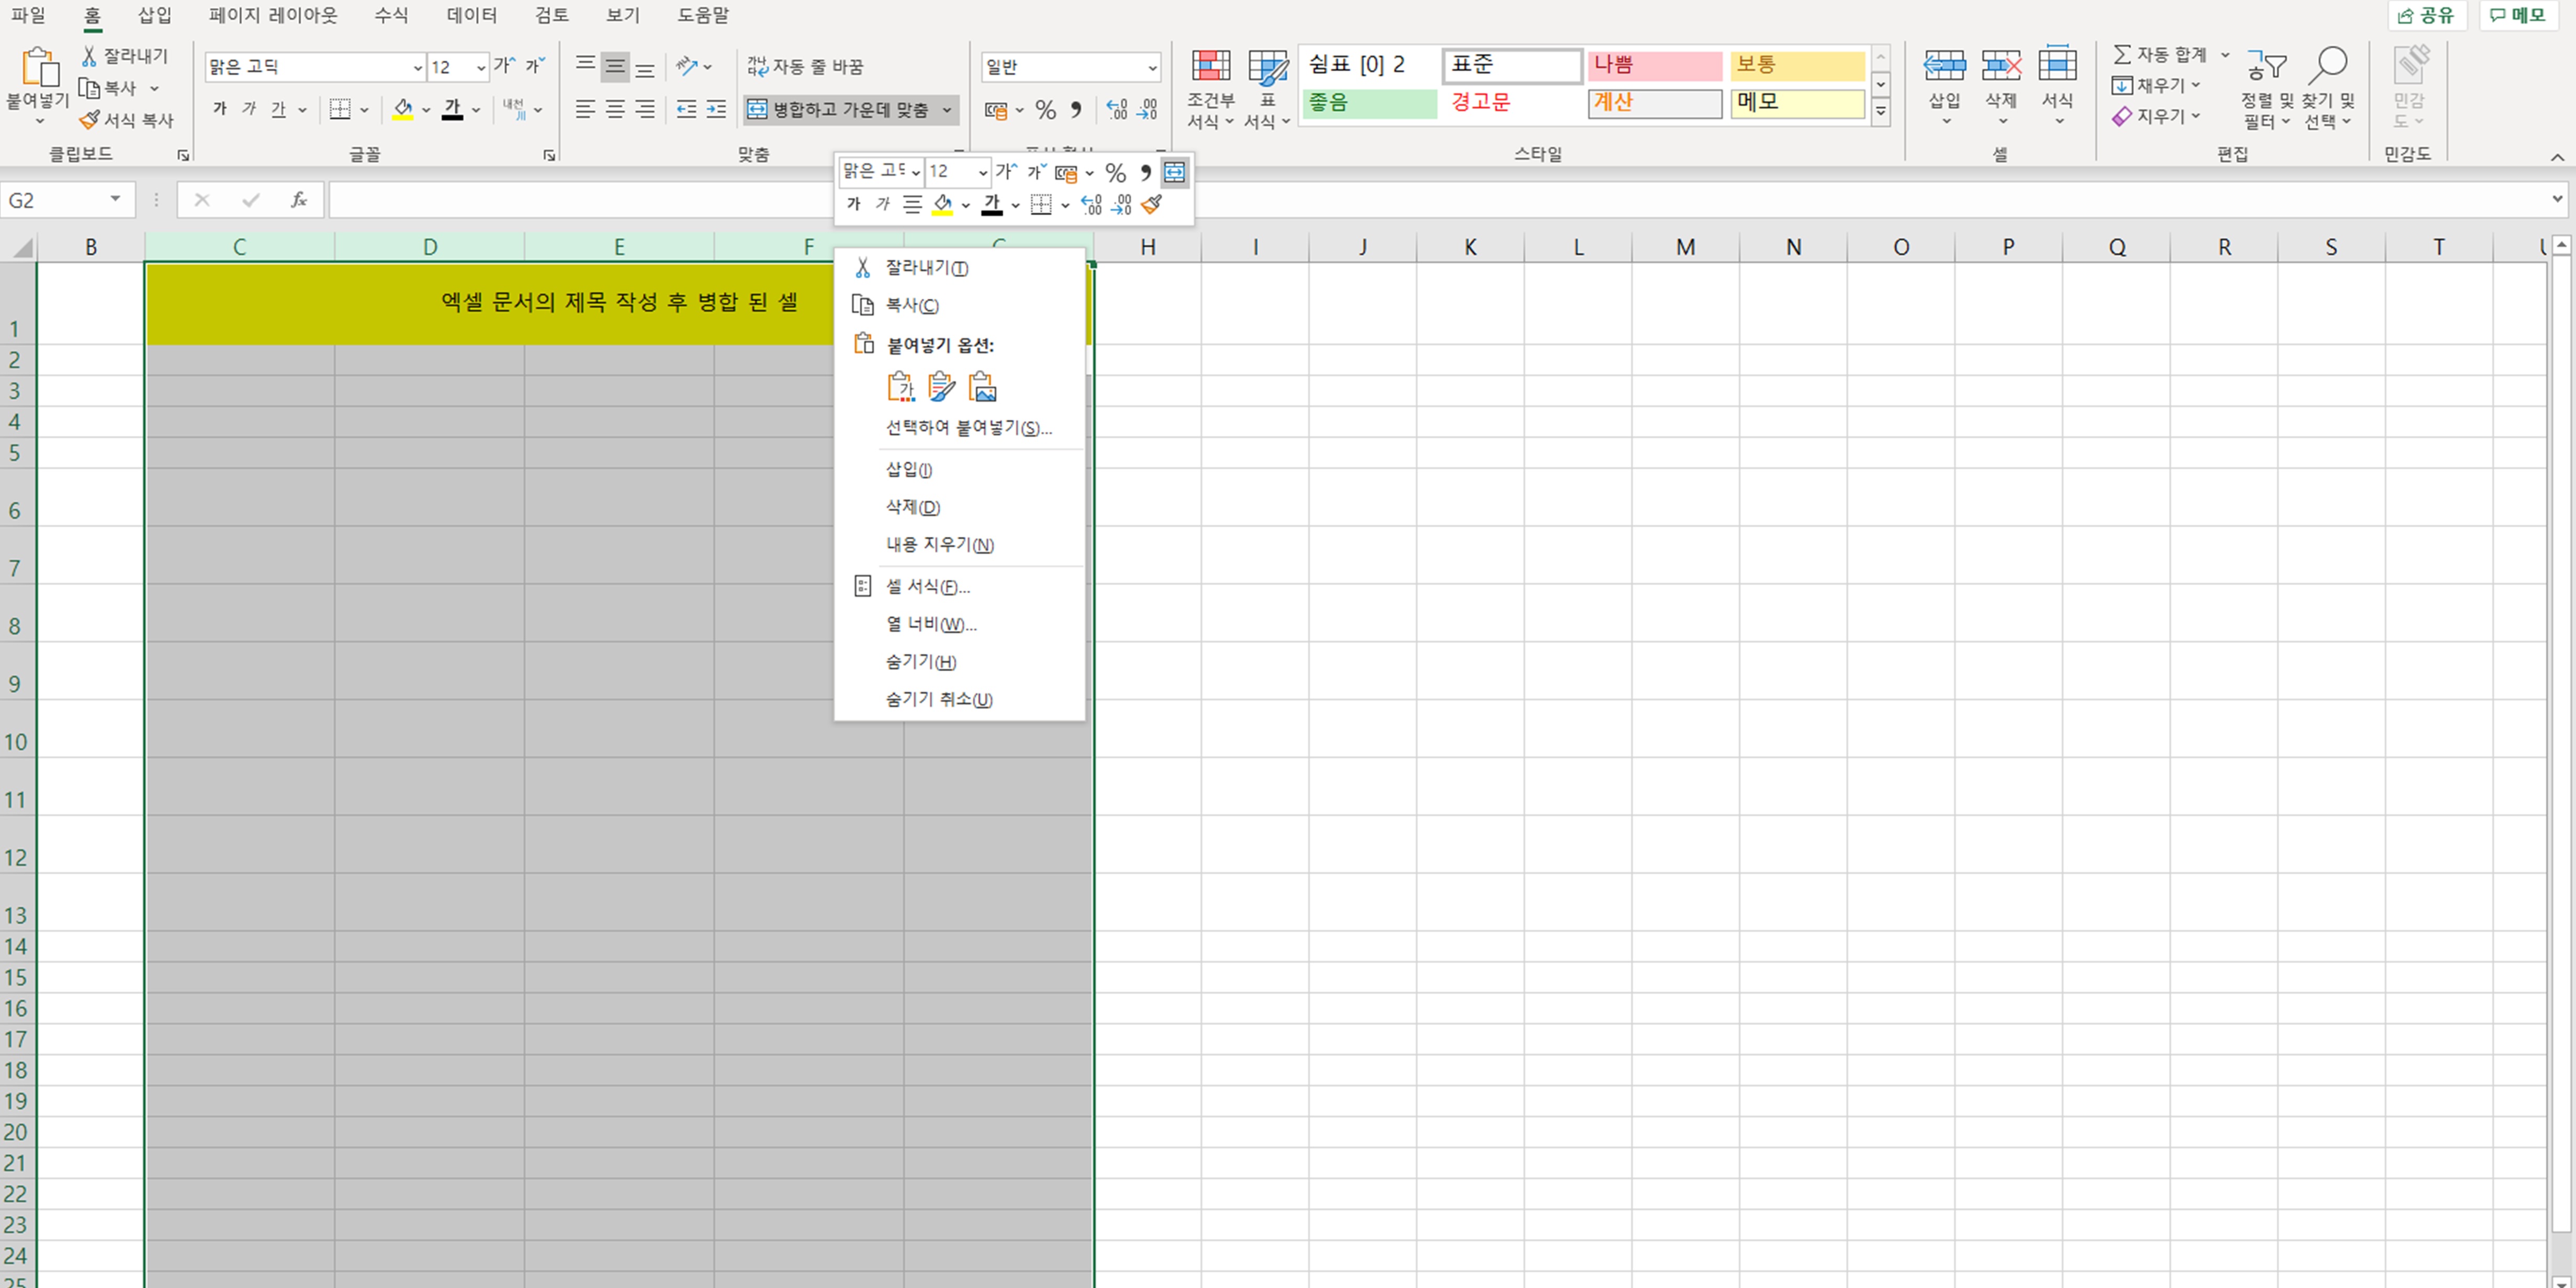Toggle Wrap Text (자동 줄 바꿈)
2576x1288 pixels.
[x=805, y=67]
